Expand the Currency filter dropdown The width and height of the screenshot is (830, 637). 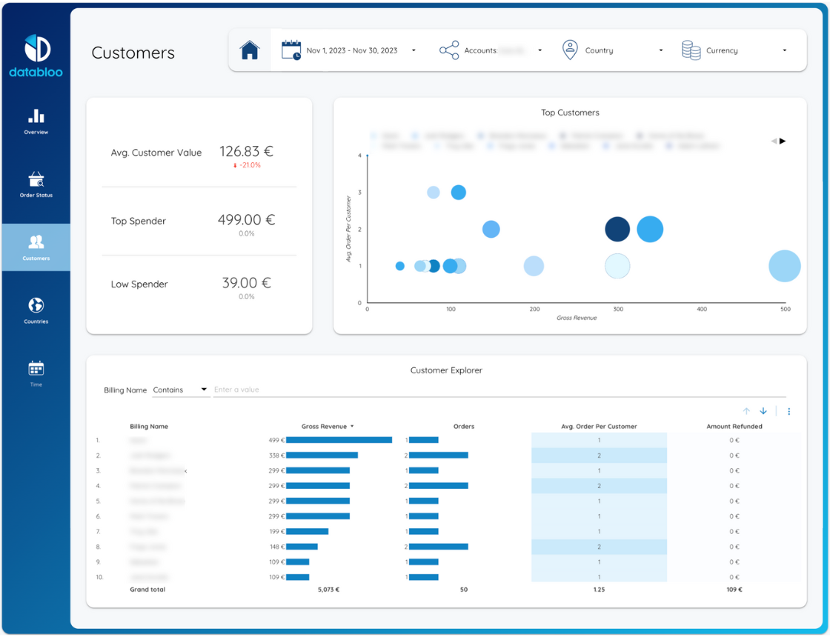pos(784,50)
